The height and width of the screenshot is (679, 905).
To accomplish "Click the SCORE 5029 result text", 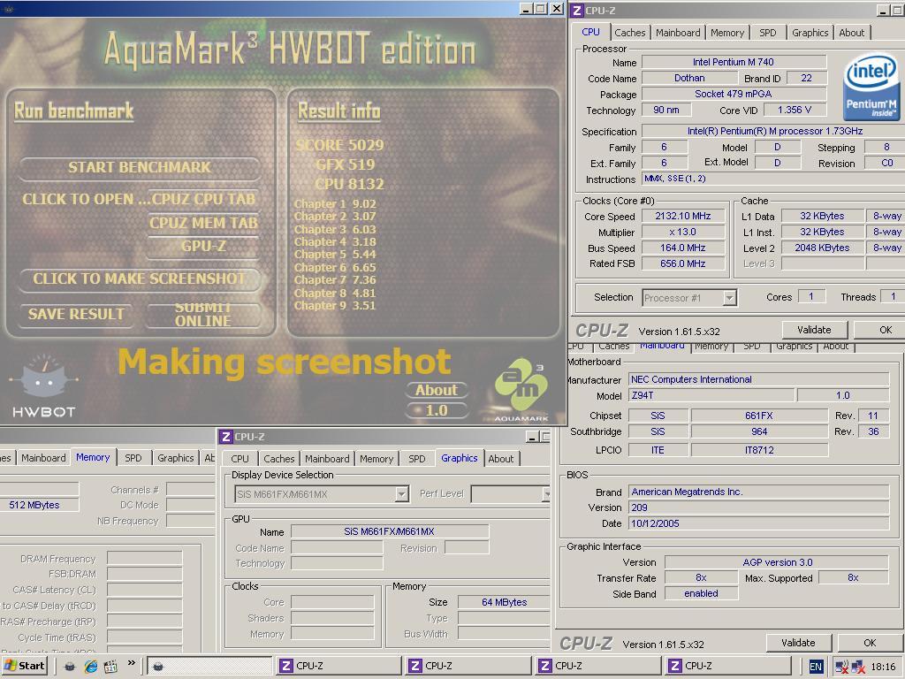I will 339,145.
